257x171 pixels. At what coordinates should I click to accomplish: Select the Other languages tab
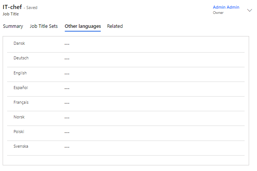coord(83,26)
